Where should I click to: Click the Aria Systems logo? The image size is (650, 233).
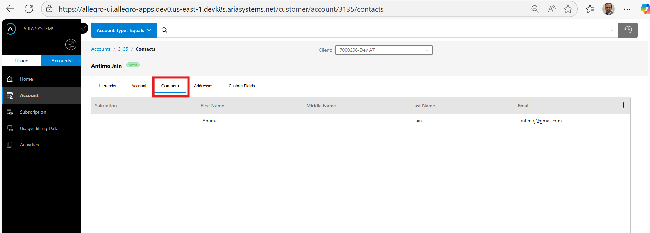11,29
